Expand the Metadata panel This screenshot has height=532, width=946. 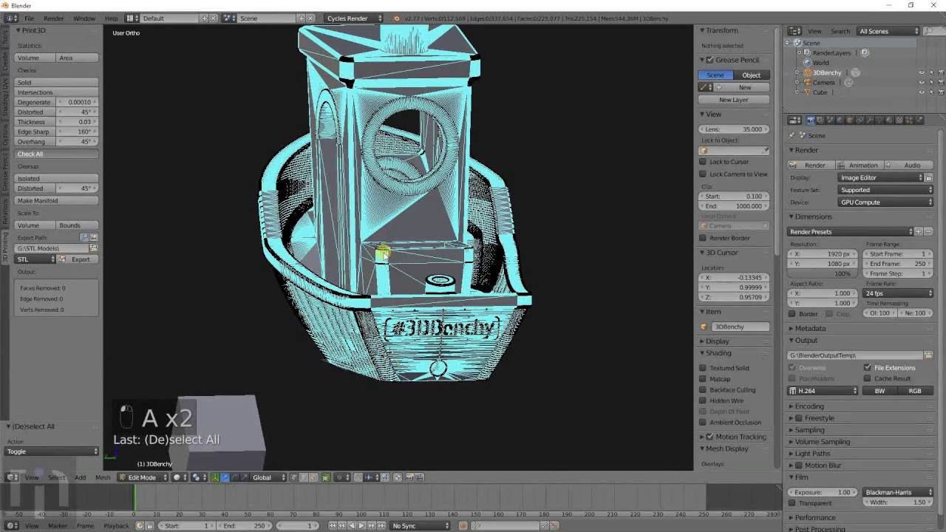pos(810,328)
